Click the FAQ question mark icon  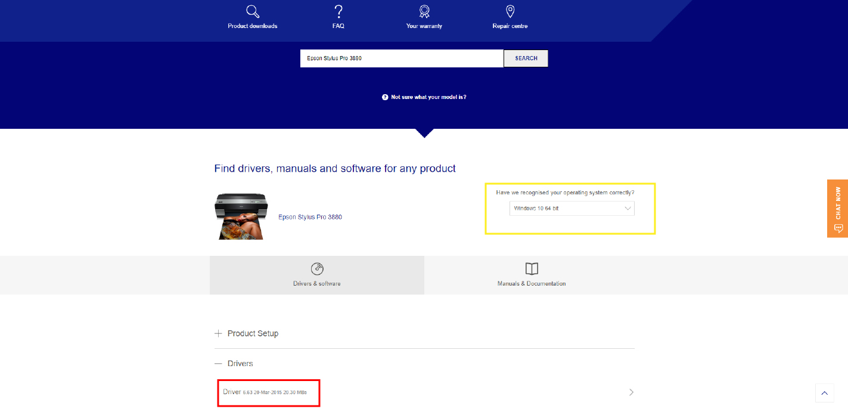click(x=338, y=11)
